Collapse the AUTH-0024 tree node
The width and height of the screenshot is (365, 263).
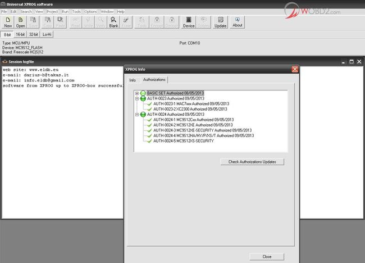point(137,115)
